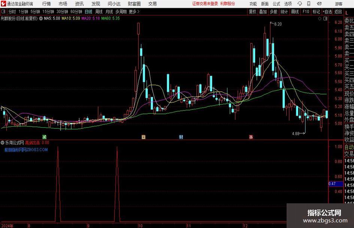
Task: Open the 多周期 multi-period view
Action: [121, 12]
